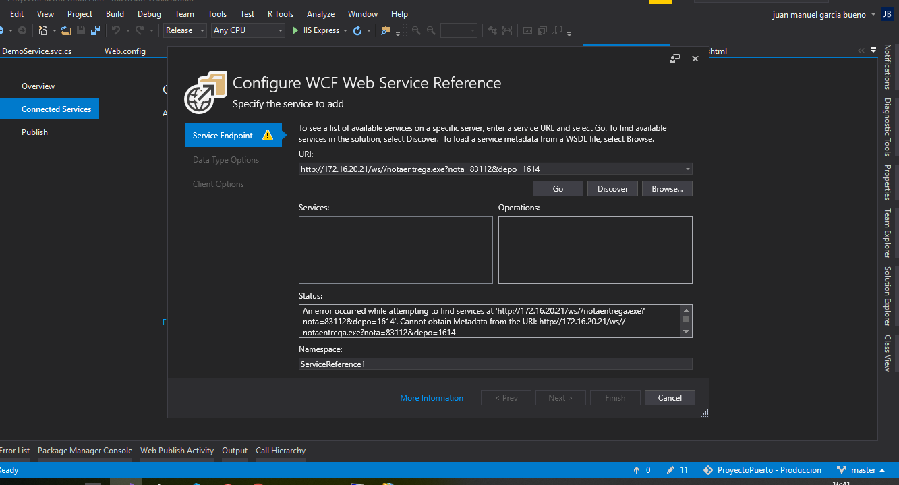Open the Team menu
Viewport: 899px width, 485px height.
coord(184,13)
